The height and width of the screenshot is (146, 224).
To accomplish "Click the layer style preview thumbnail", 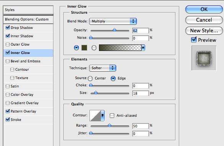I will 204,58.
